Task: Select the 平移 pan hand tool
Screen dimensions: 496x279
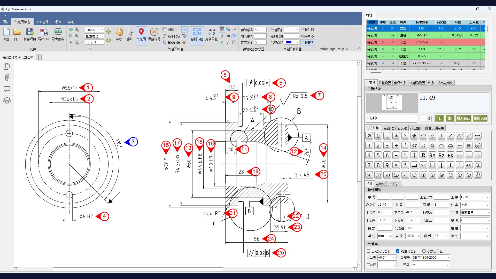Action: pyautogui.click(x=119, y=34)
